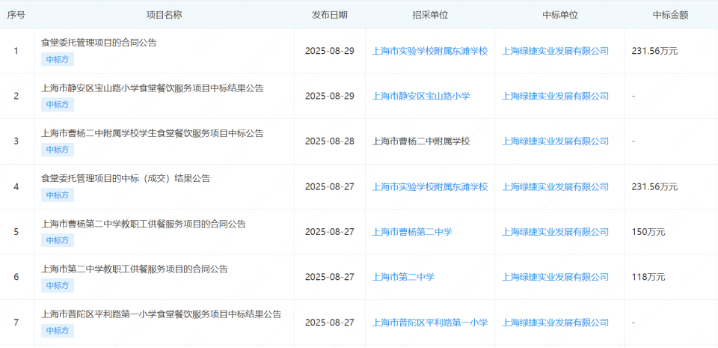
Task: Click sequence number 4 cell
Action: 16,187
